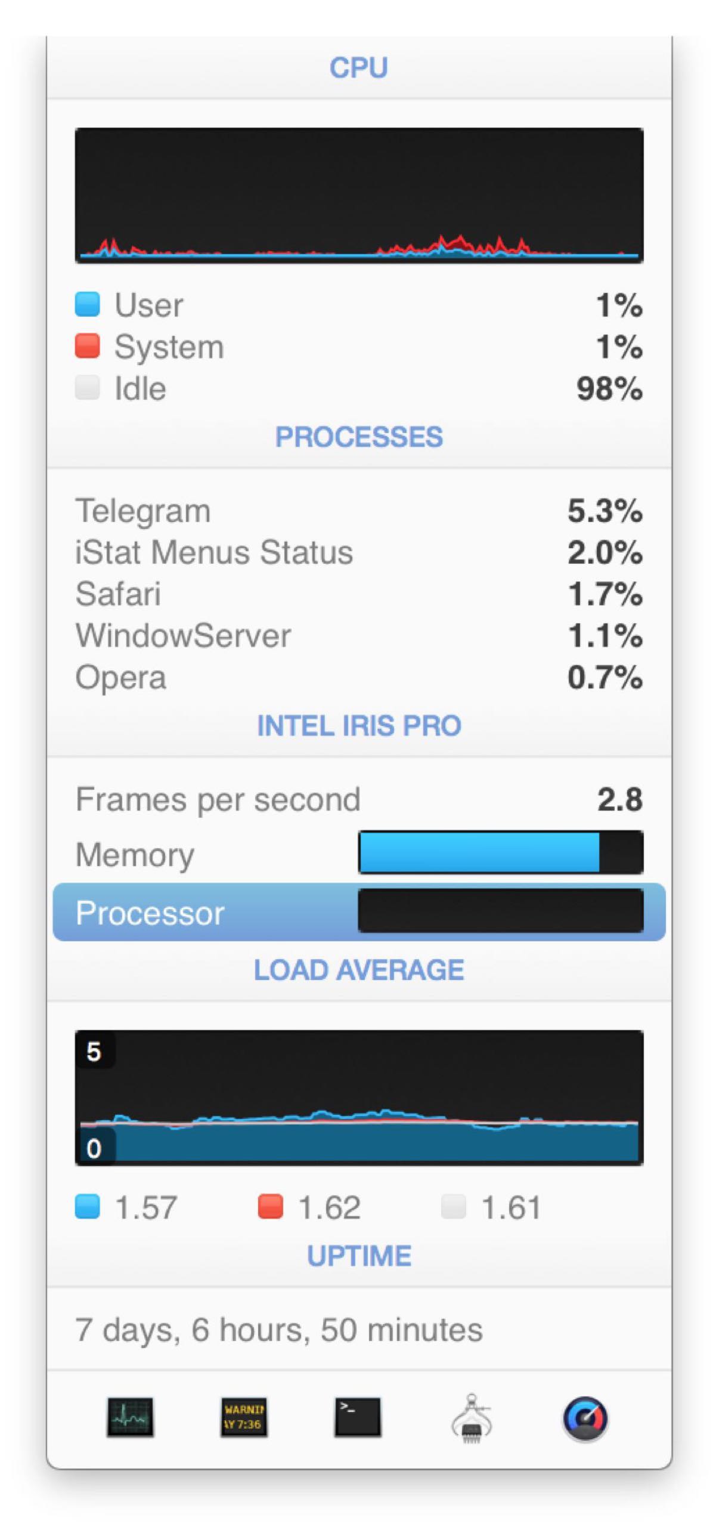Click the red System legend square
The width and height of the screenshot is (719, 1527).
(87, 346)
